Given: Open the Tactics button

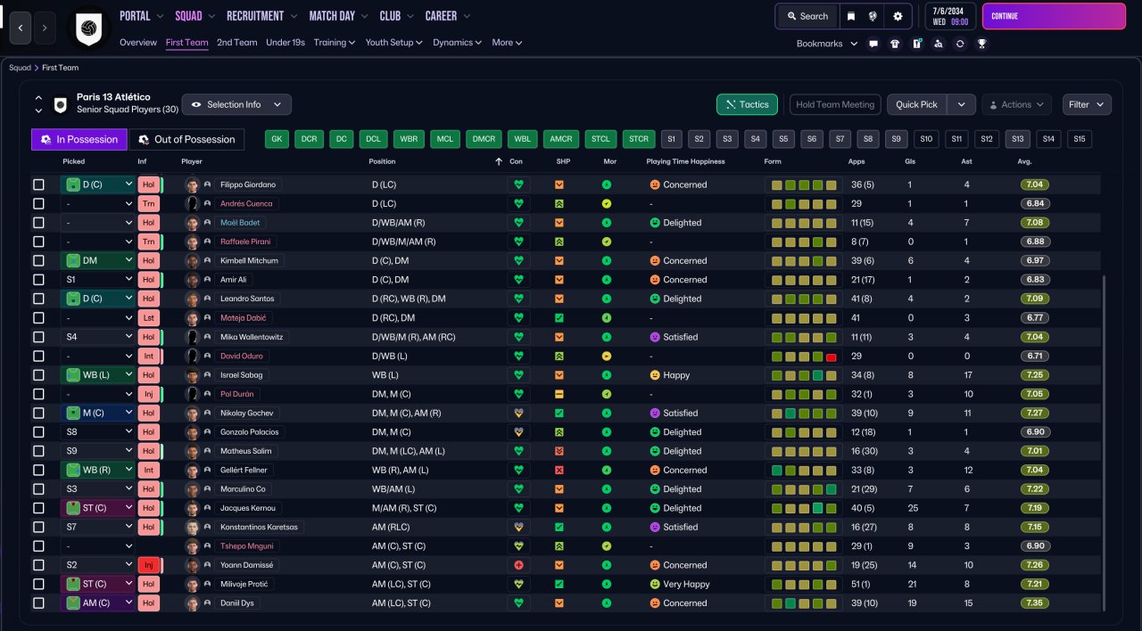Looking at the screenshot, I should pos(747,104).
